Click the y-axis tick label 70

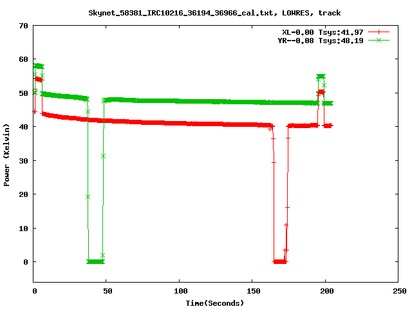23,26
